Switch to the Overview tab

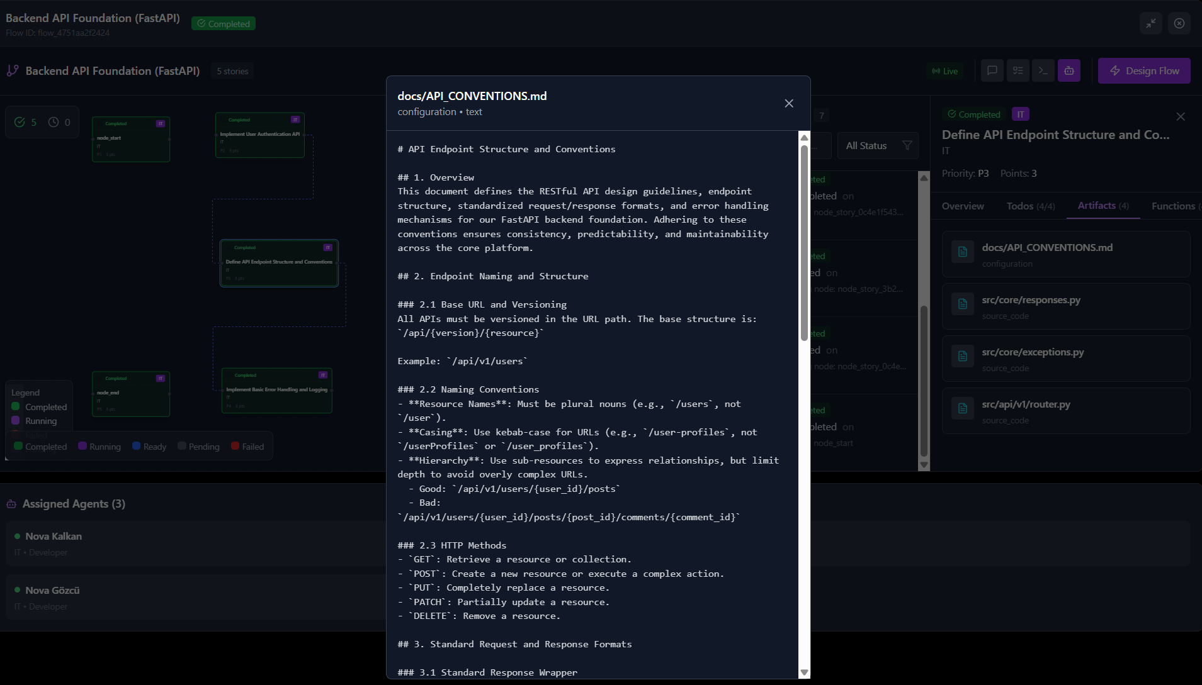click(x=963, y=206)
